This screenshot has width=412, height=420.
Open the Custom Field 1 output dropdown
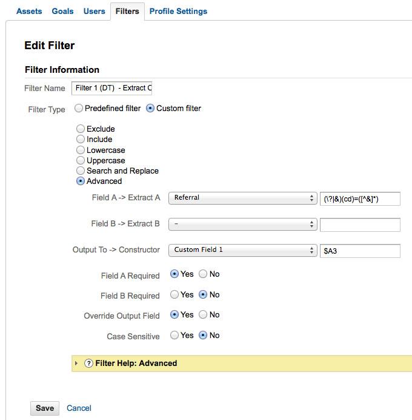tap(242, 250)
